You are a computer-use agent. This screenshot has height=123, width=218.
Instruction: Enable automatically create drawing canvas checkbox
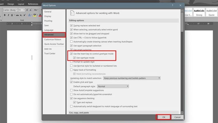(71, 42)
